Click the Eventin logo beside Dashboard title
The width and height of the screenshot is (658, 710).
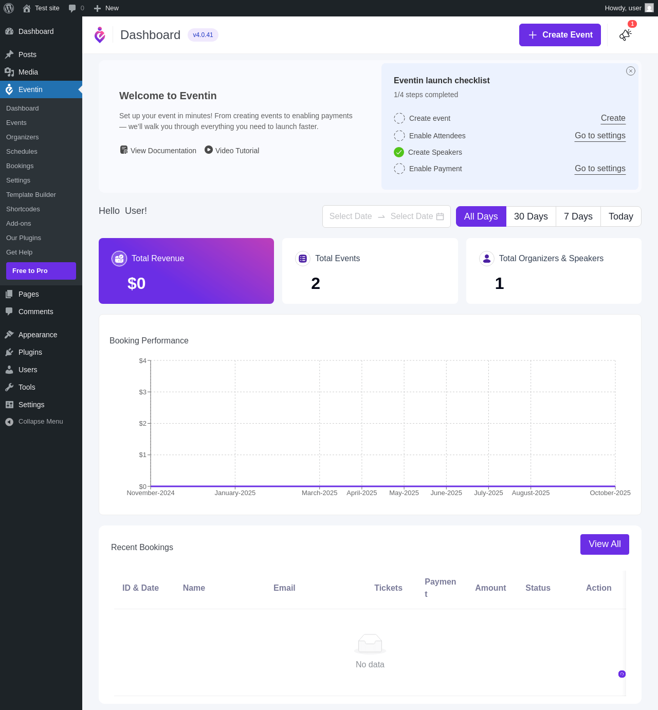click(100, 35)
